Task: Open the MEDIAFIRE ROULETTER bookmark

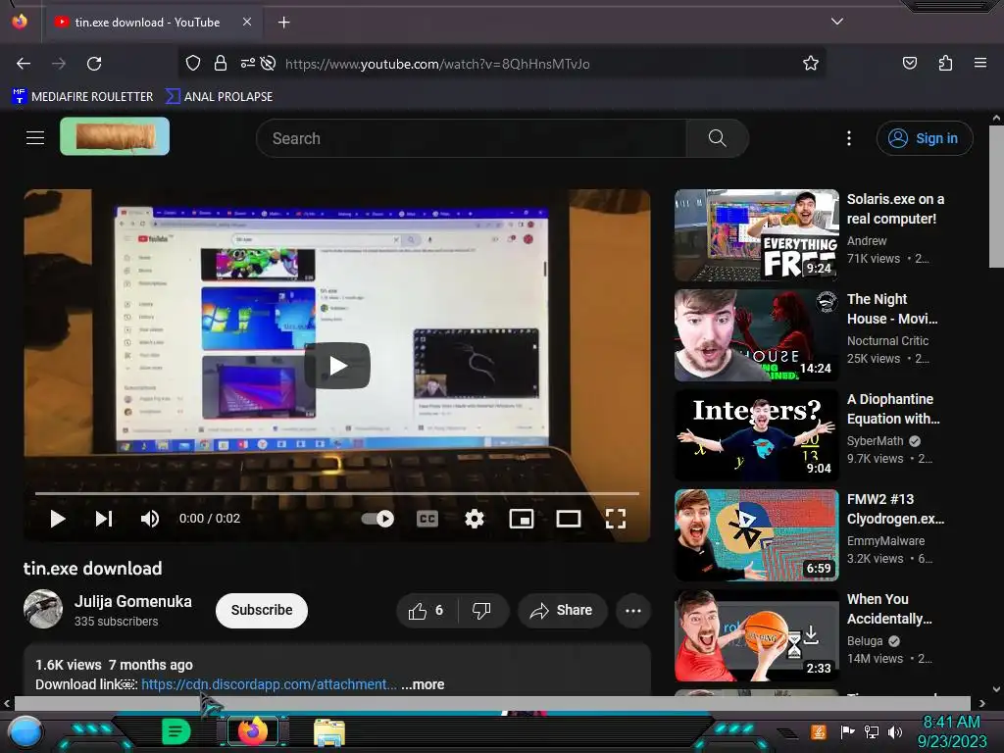Action: (82, 97)
